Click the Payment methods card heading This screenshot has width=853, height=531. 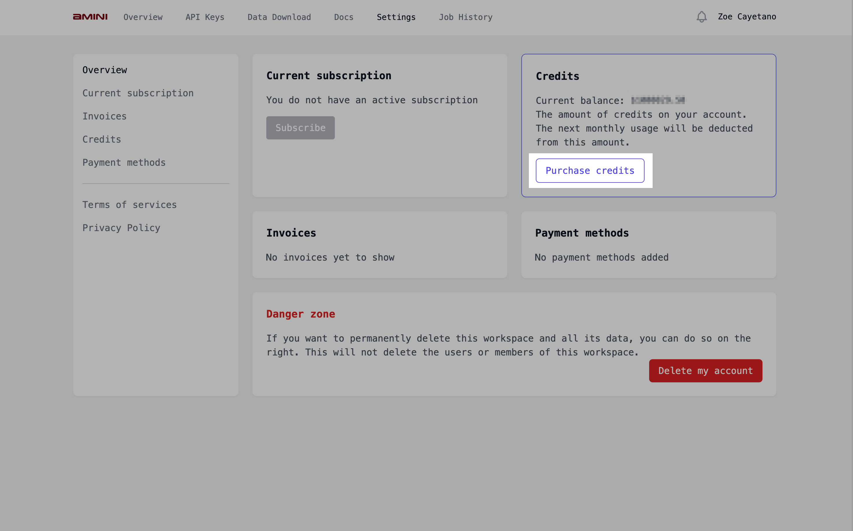(582, 233)
